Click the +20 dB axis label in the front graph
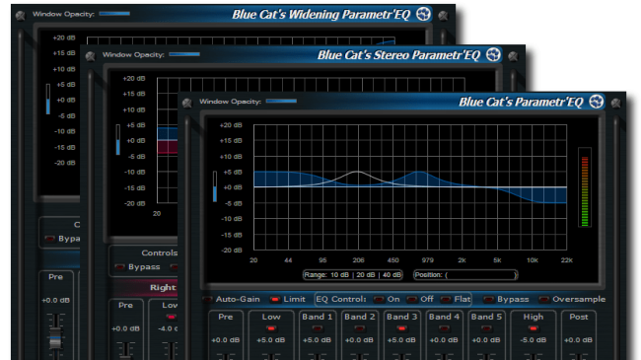The image size is (641, 360). tap(231, 125)
